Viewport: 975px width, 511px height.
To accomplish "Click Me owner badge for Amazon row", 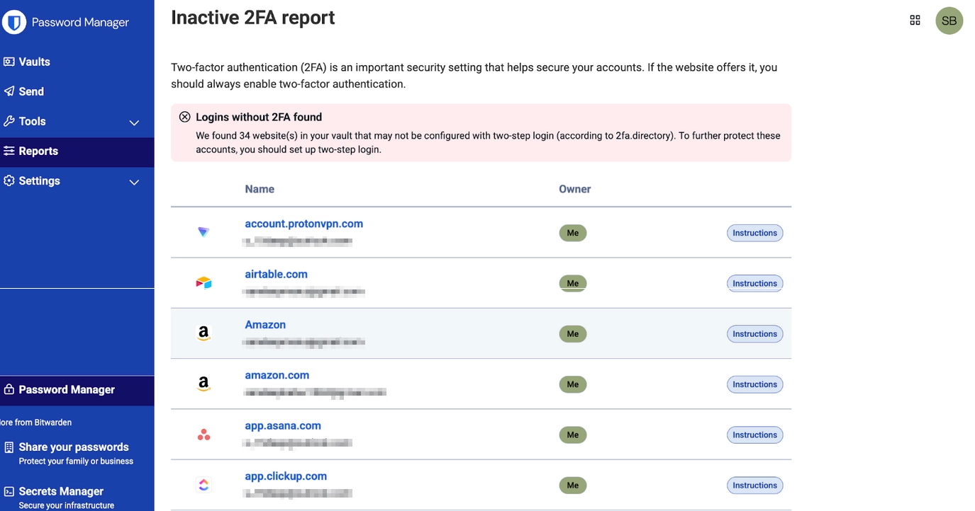I will pyautogui.click(x=573, y=334).
